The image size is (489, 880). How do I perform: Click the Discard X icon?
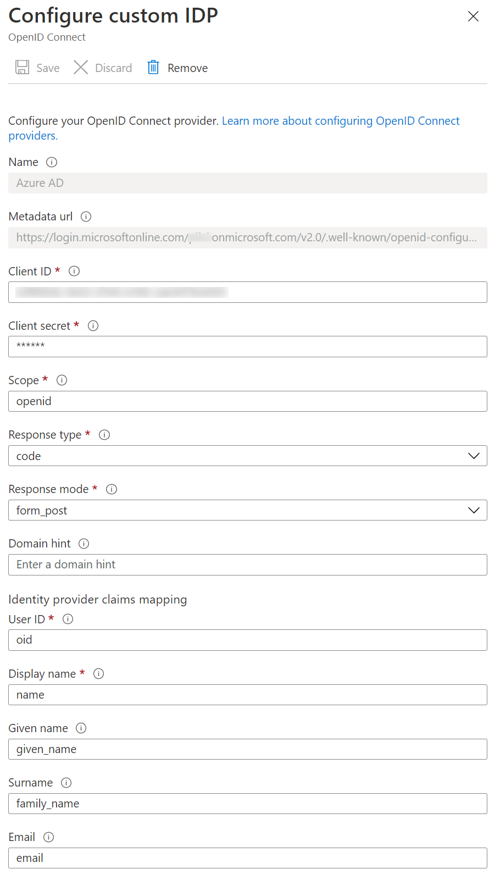[81, 68]
